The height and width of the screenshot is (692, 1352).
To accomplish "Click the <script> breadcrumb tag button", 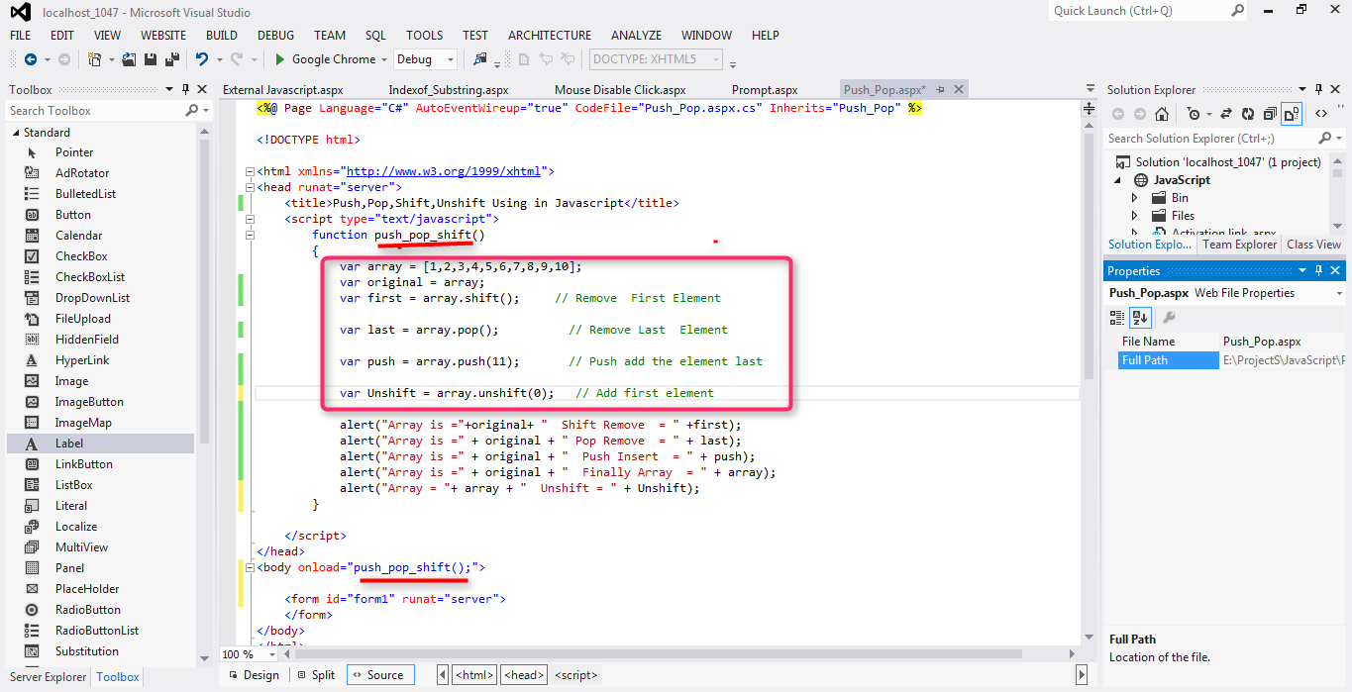I will [575, 675].
